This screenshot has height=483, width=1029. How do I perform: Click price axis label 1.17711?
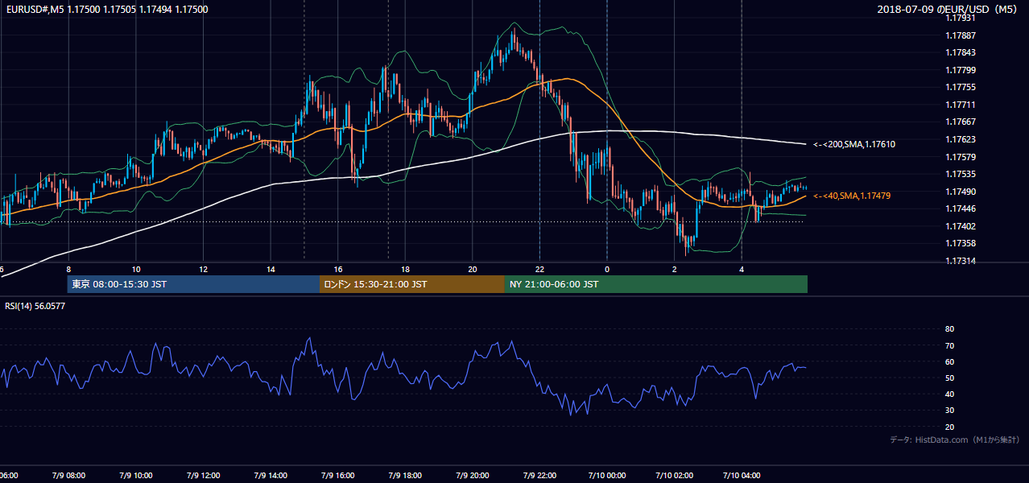(961, 105)
